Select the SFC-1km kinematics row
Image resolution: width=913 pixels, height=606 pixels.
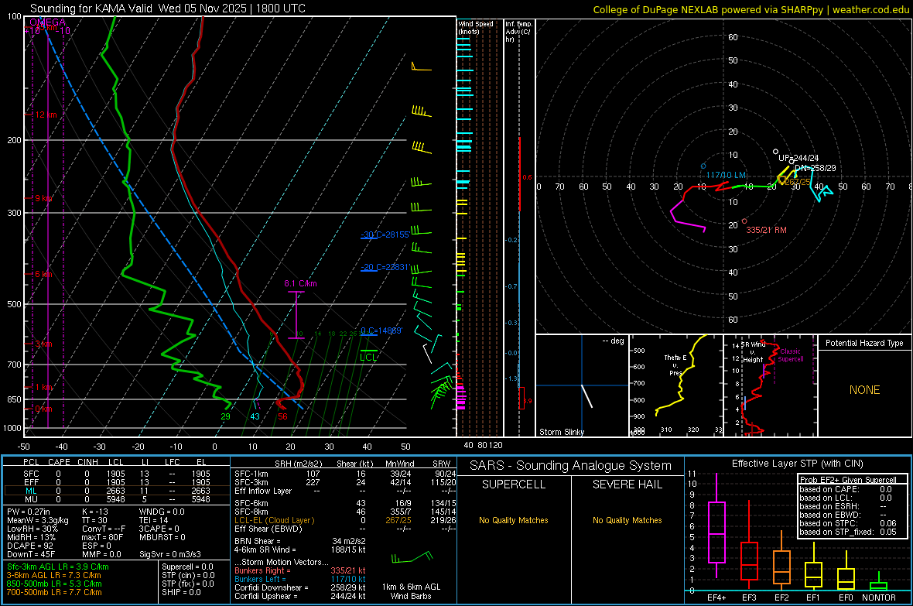point(345,474)
